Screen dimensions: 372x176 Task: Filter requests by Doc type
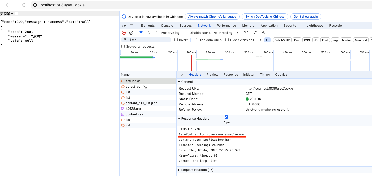point(297,40)
